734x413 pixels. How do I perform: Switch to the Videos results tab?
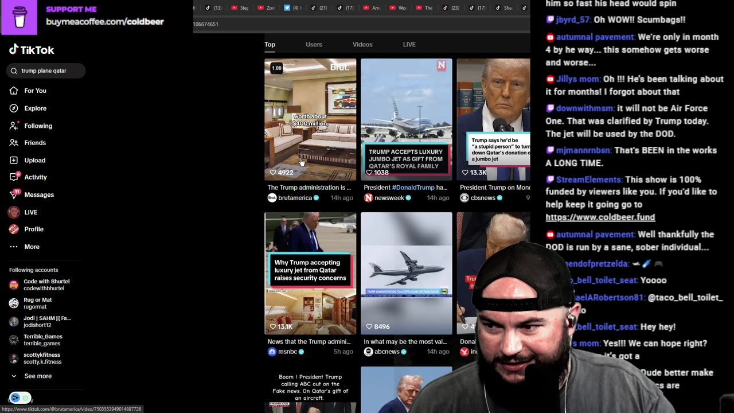tap(362, 44)
